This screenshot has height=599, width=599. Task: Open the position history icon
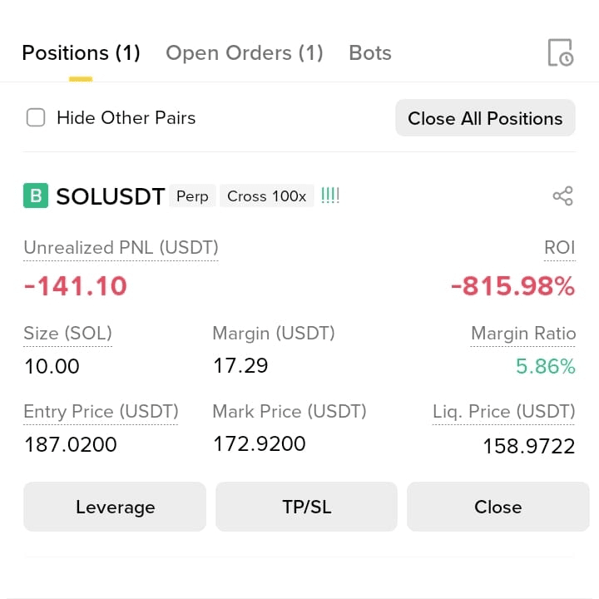[x=561, y=52]
